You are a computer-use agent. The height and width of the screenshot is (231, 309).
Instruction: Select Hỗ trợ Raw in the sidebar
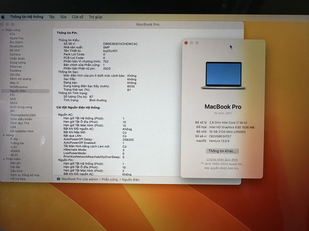pyautogui.click(x=18, y=179)
